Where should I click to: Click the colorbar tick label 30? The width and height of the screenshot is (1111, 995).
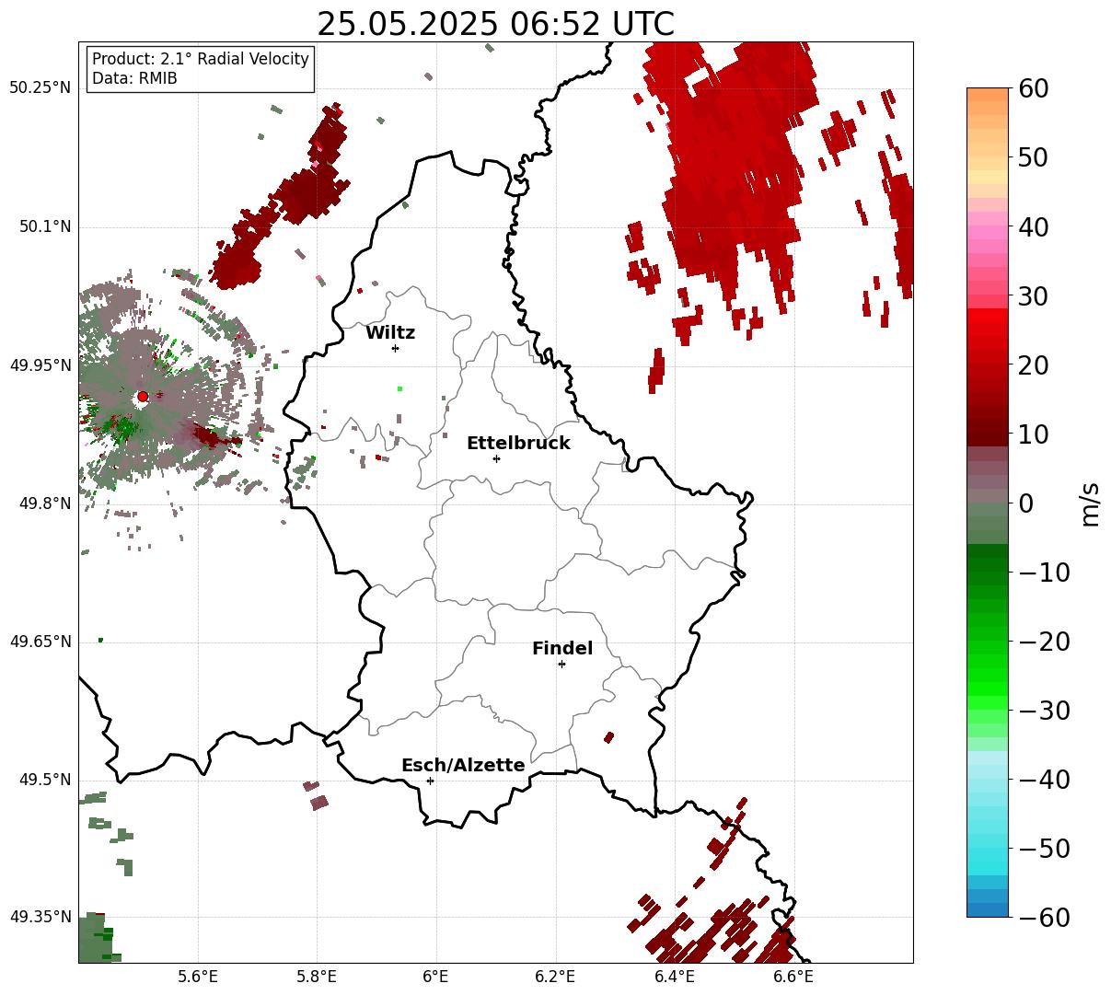1033,296
